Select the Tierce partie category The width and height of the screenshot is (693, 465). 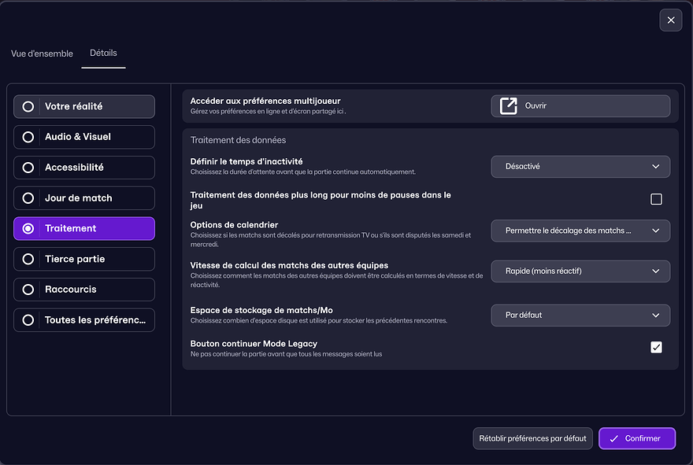click(84, 259)
